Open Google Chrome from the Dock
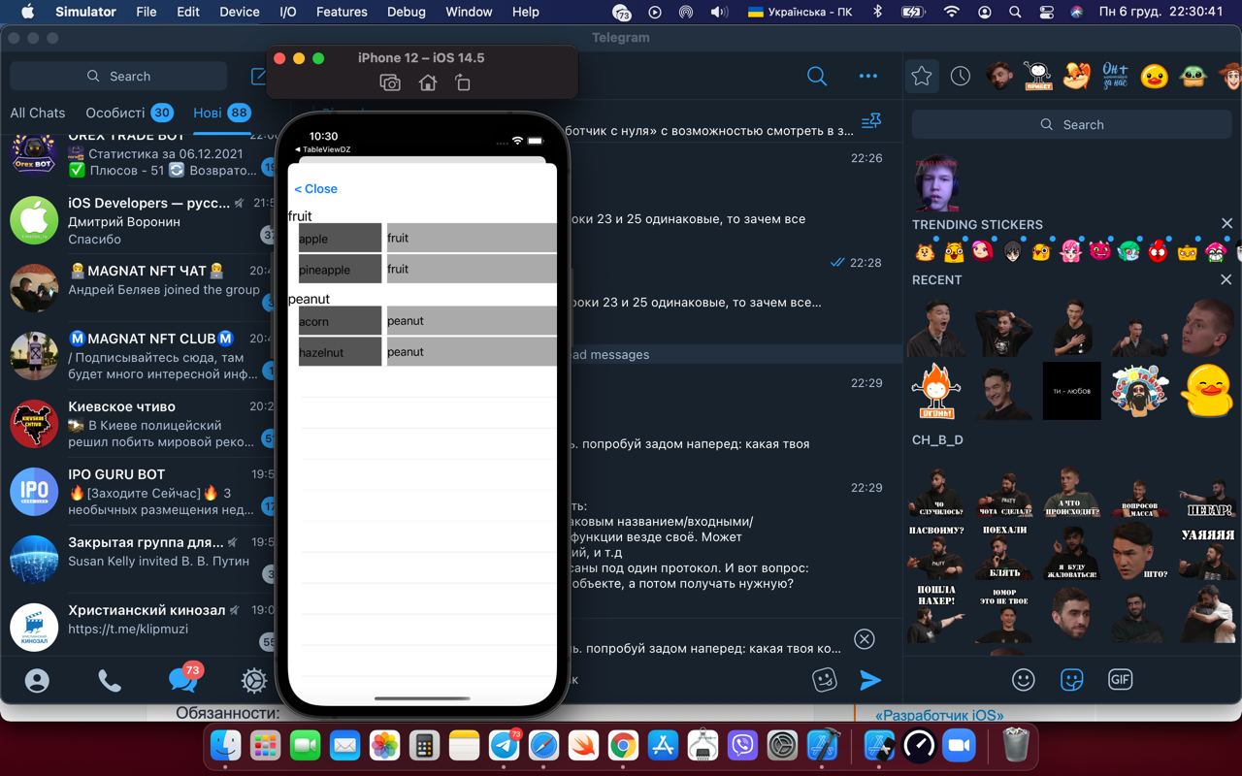The height and width of the screenshot is (776, 1242). pos(623,745)
